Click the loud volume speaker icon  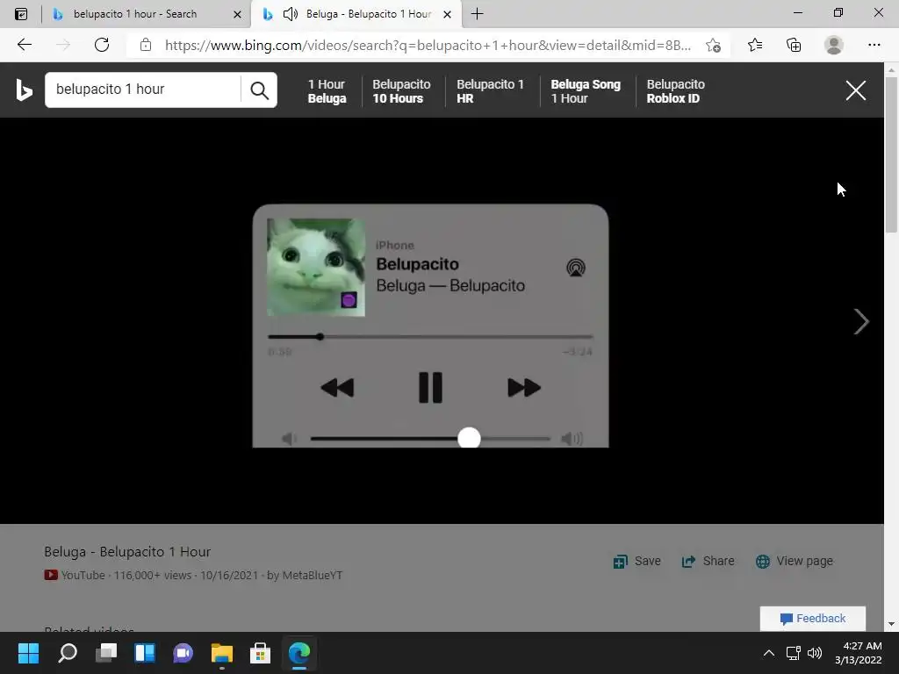coord(572,439)
